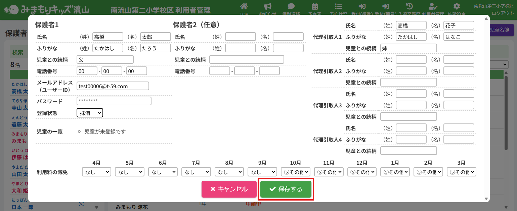The image size is (517, 211).
Task: Expand the 10月 fee reduction dropdown
Action: point(295,172)
